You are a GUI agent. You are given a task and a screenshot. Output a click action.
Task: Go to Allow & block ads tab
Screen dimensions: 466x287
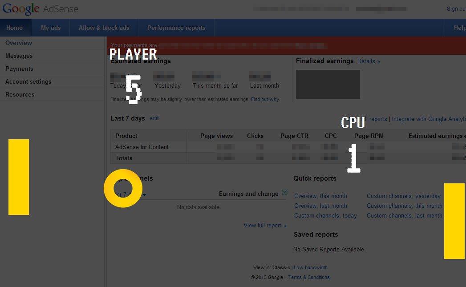click(x=104, y=28)
